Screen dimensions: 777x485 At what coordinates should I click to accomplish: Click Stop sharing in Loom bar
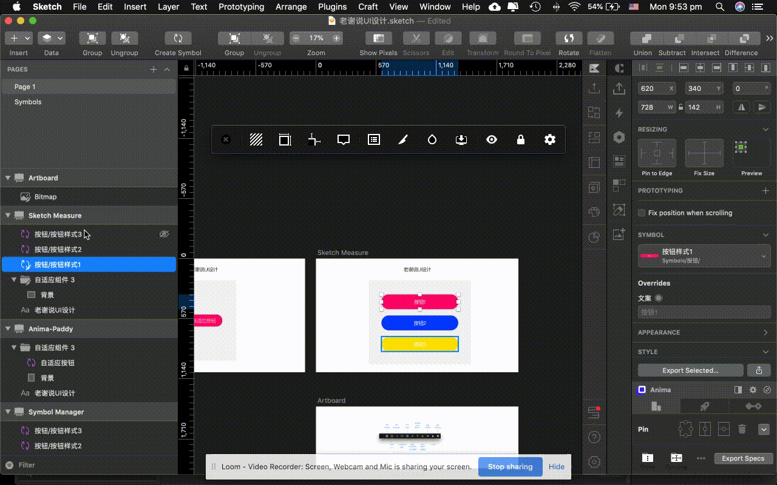tap(510, 466)
